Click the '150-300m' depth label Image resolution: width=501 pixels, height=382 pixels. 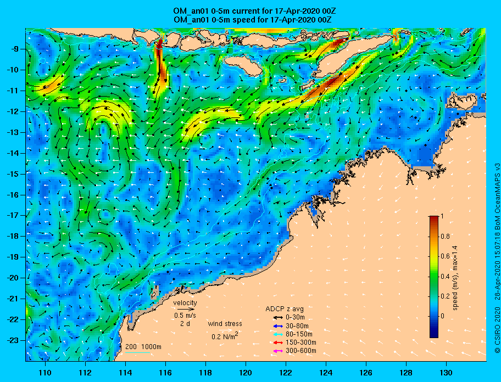coord(300,342)
